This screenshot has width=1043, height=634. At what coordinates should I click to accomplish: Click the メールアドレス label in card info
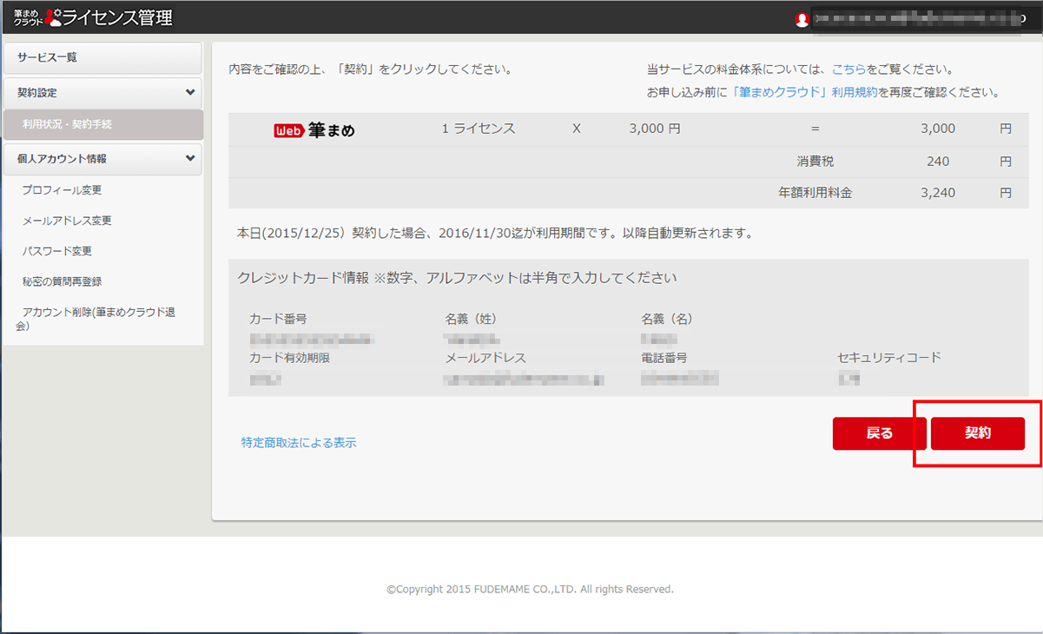[485, 357]
